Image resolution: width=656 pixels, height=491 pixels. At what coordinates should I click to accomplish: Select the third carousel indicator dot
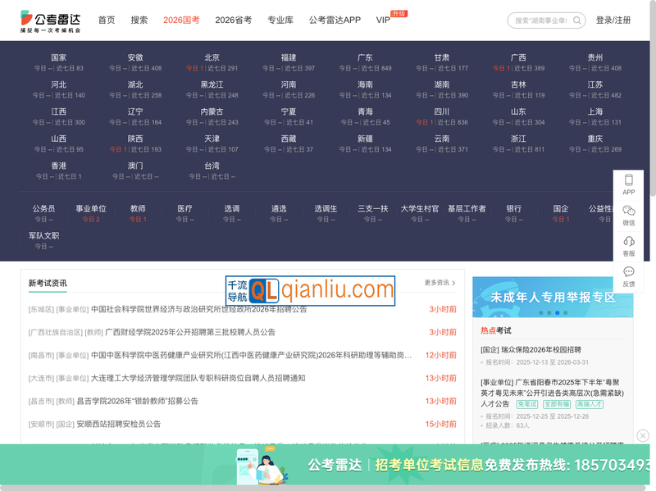click(x=558, y=312)
